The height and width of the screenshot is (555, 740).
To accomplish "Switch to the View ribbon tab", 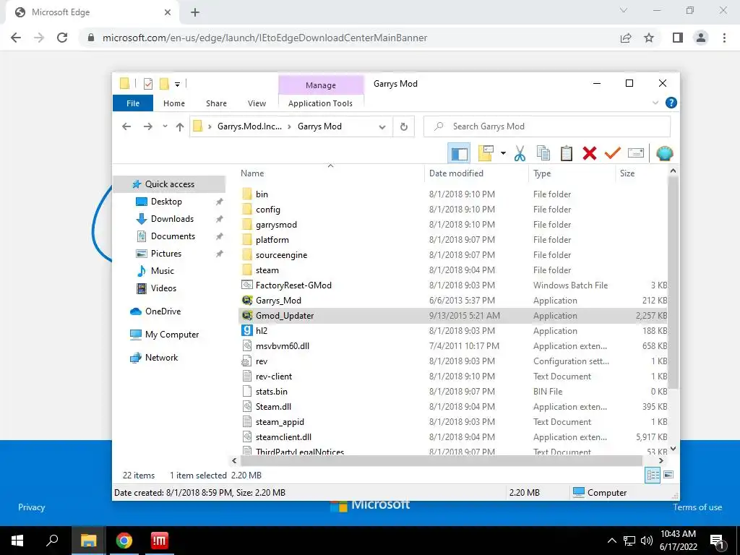I will click(x=257, y=103).
